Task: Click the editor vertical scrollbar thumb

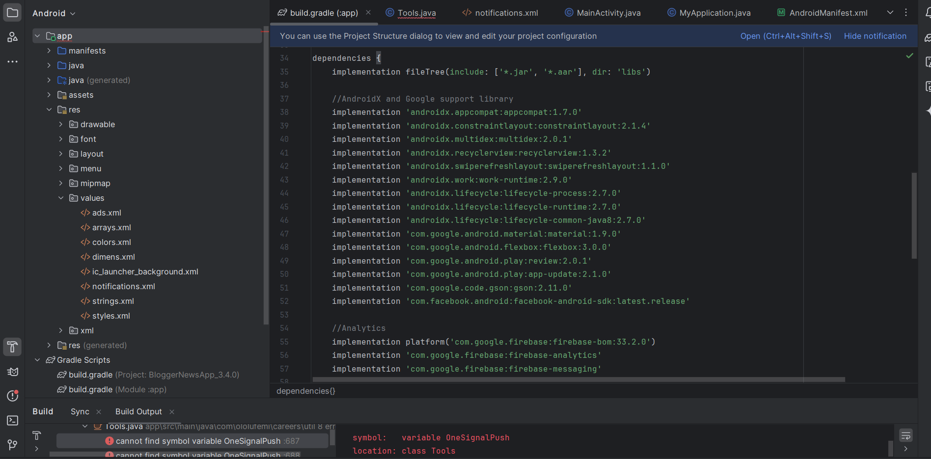Action: click(x=914, y=216)
